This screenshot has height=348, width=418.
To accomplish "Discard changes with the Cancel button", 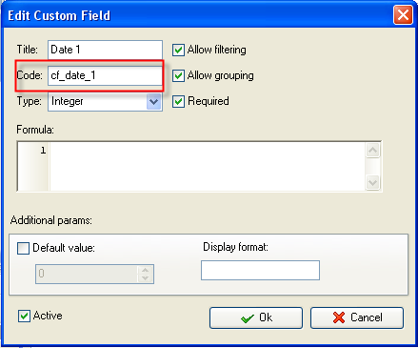I will 357,317.
